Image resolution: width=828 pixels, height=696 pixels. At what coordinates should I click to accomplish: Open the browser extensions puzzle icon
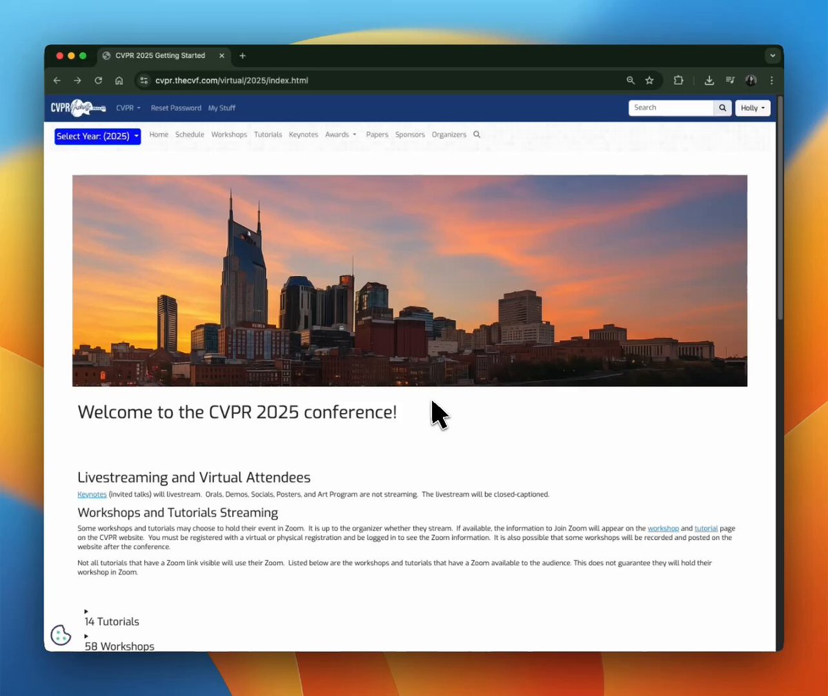pos(678,81)
